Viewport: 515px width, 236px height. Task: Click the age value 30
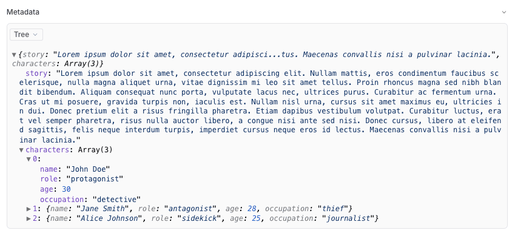(x=66, y=189)
